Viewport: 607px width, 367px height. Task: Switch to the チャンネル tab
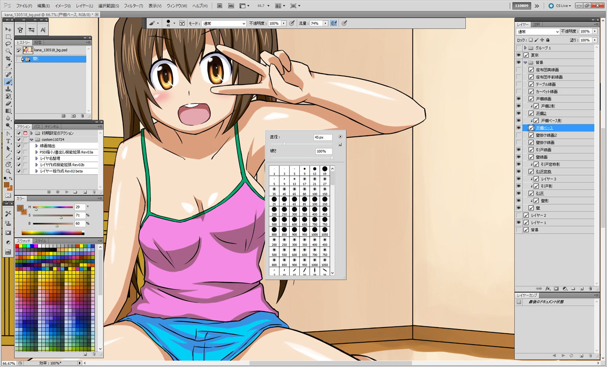tap(52, 127)
